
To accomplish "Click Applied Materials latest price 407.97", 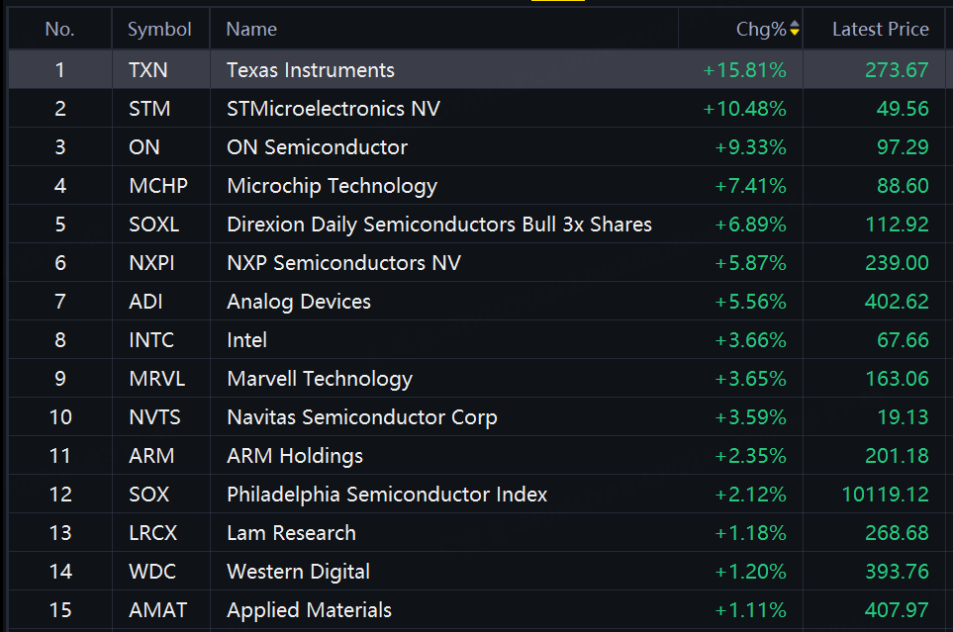I will pos(897,610).
